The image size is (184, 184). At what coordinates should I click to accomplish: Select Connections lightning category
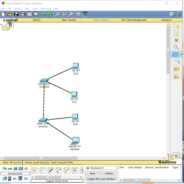tap(26, 169)
